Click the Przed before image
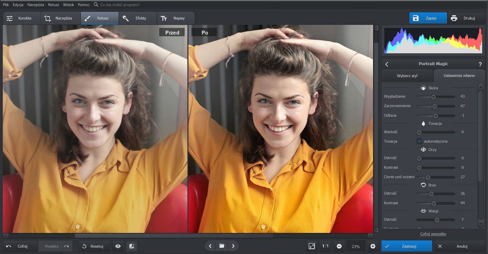Image resolution: width=488 pixels, height=254 pixels. click(95, 129)
